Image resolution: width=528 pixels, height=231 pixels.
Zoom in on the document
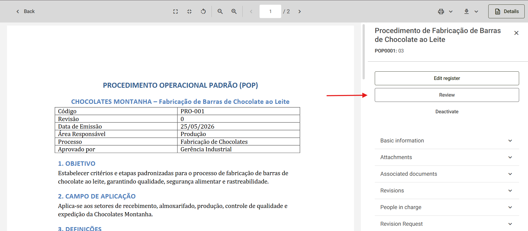coord(234,11)
